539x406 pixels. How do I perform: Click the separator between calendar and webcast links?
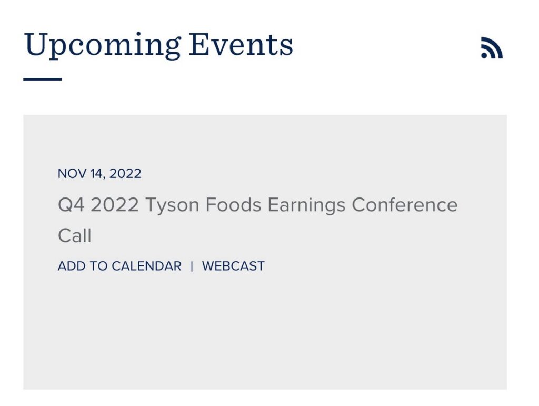pos(193,266)
